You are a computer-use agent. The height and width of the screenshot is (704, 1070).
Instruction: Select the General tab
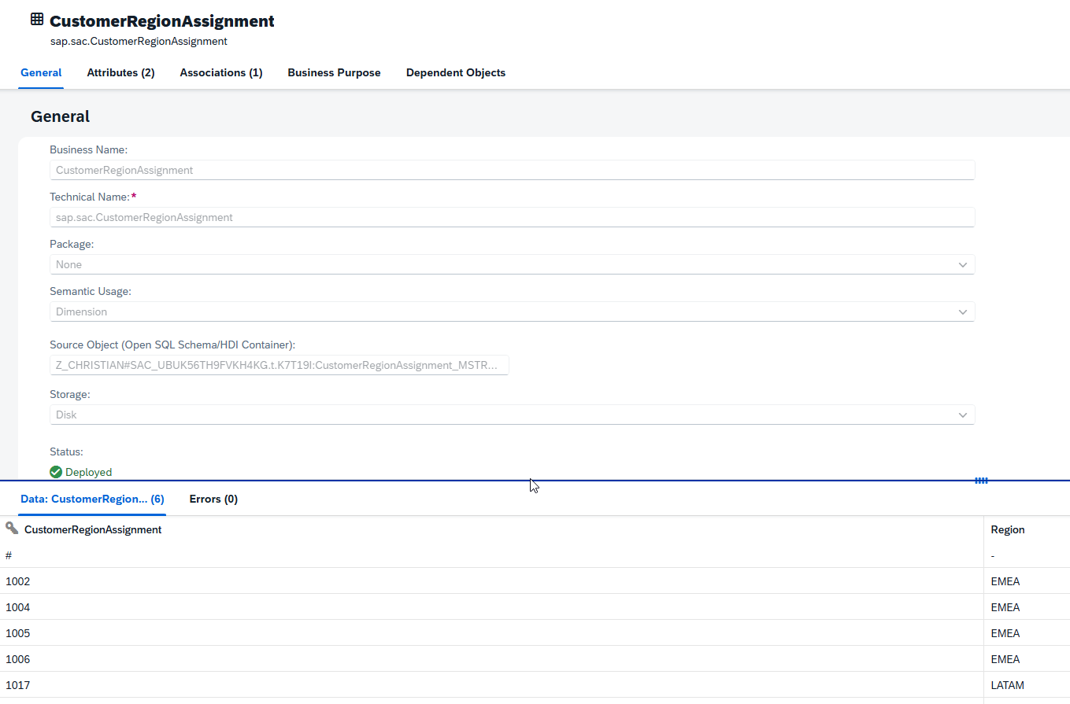tap(41, 72)
